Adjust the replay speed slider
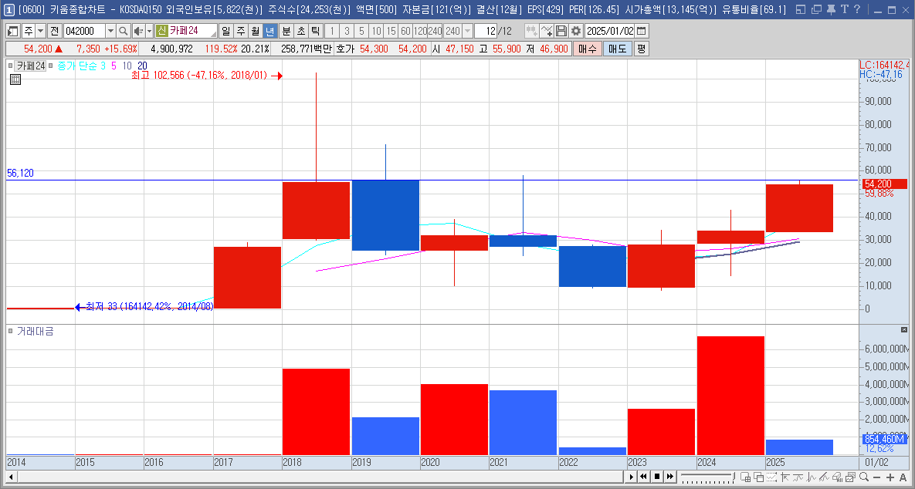Viewport: 915px width, 489px height. coord(708,477)
